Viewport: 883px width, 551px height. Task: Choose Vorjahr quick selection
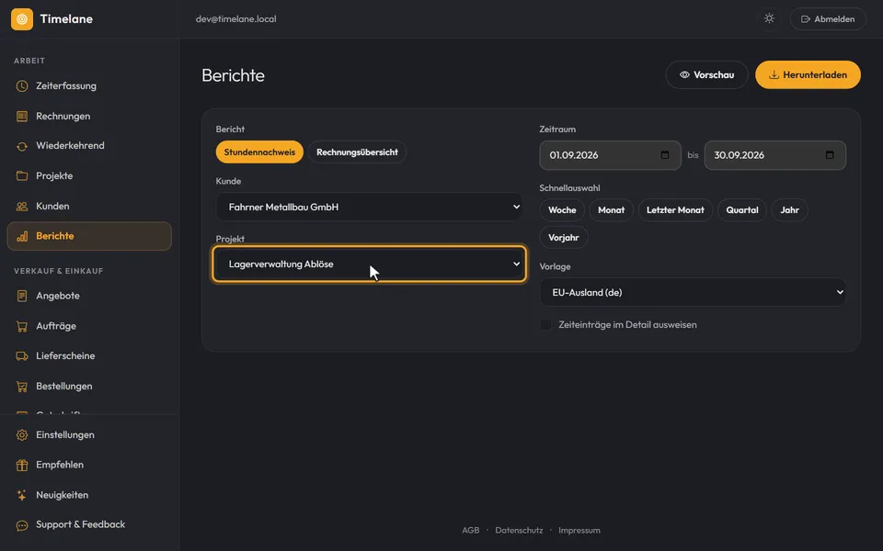[x=564, y=238]
